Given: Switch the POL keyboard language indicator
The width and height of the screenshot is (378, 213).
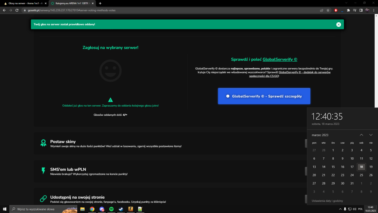Looking at the screenshot, I should (360, 209).
